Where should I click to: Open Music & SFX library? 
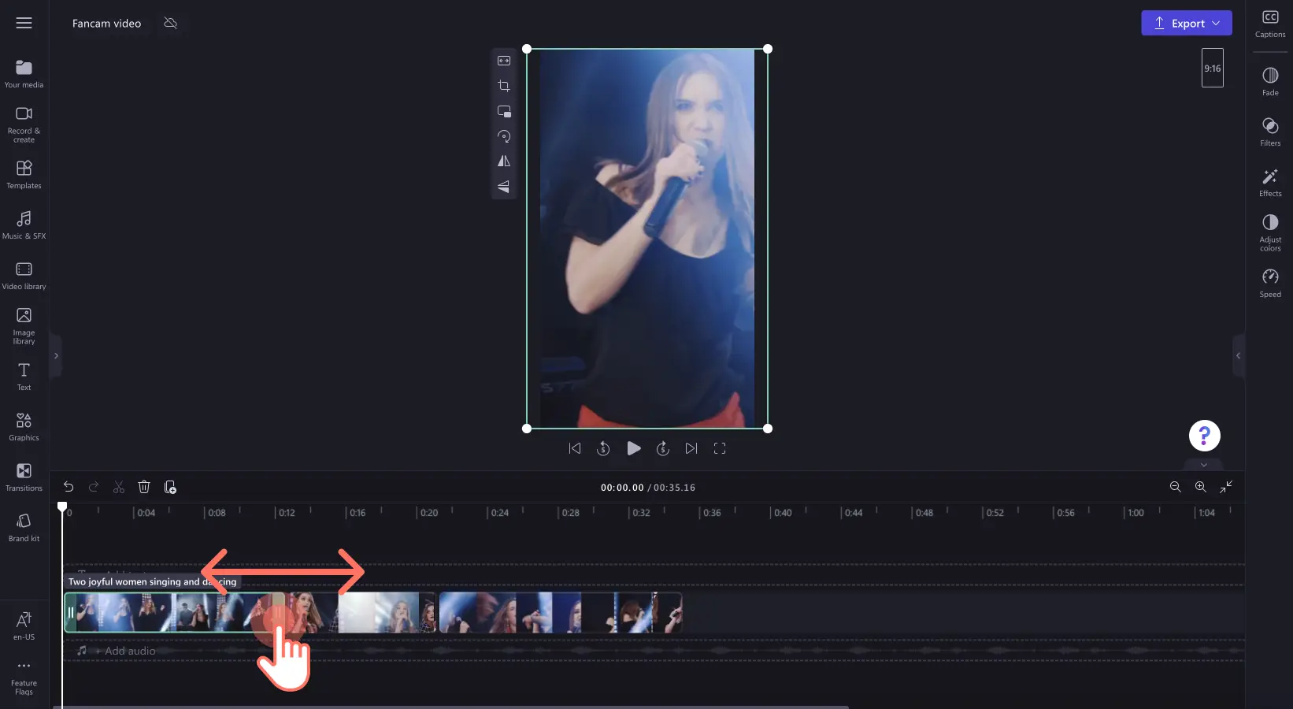click(x=24, y=225)
